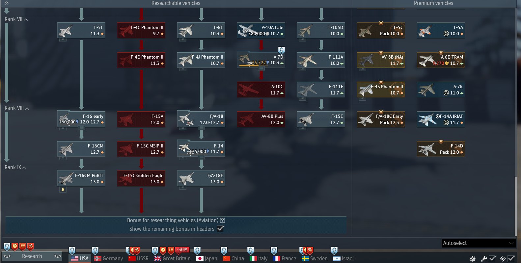Switch to the Japan nation tab

pos(207,259)
